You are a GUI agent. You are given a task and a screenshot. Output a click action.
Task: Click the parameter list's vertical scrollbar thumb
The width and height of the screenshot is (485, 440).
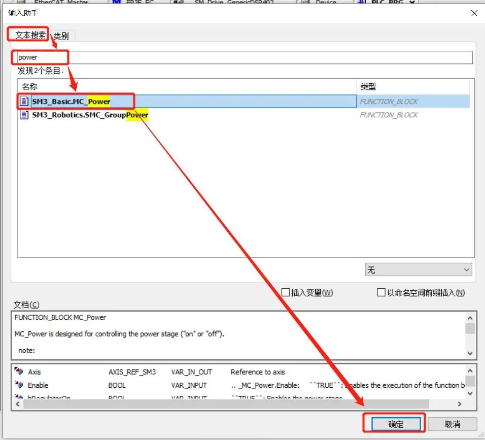point(470,381)
